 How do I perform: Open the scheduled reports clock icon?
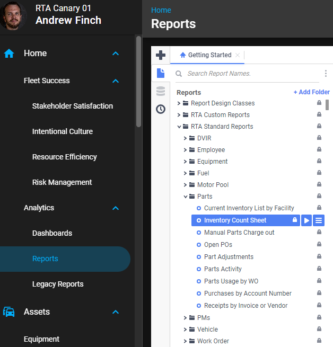coord(160,109)
